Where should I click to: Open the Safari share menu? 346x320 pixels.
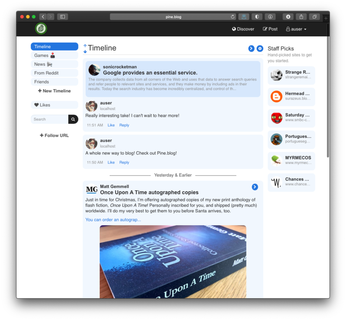(301, 17)
